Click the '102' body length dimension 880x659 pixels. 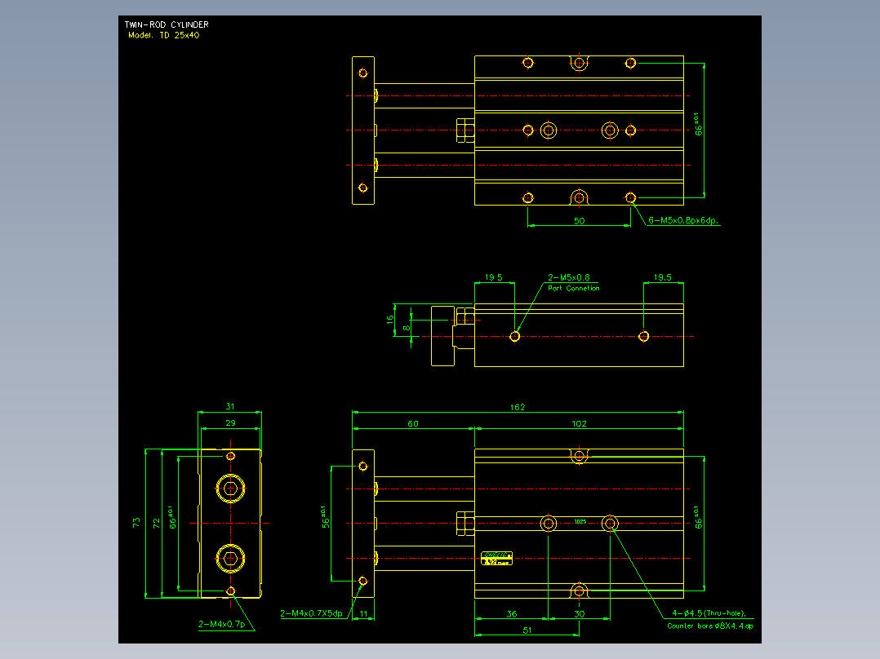coord(580,423)
